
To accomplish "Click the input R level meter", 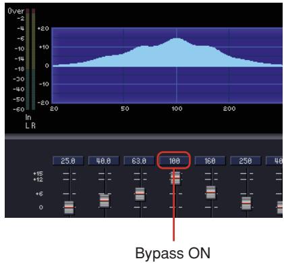I will [34, 59].
